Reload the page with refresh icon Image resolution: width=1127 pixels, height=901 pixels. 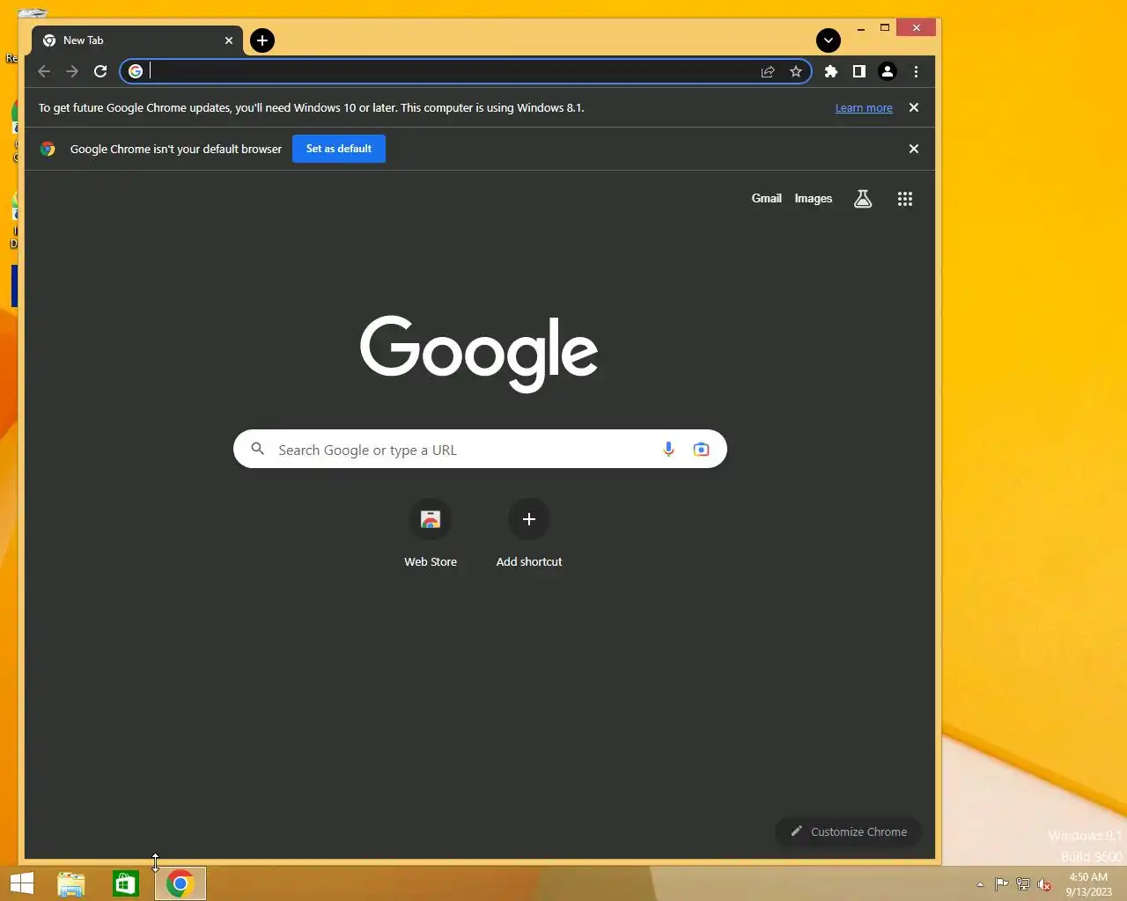click(100, 71)
